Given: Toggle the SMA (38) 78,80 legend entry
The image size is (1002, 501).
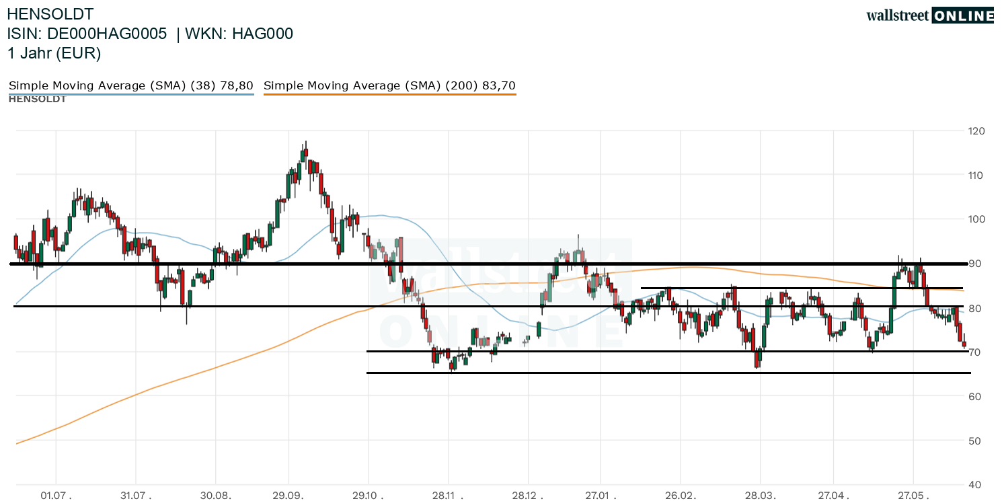Looking at the screenshot, I should pyautogui.click(x=131, y=85).
